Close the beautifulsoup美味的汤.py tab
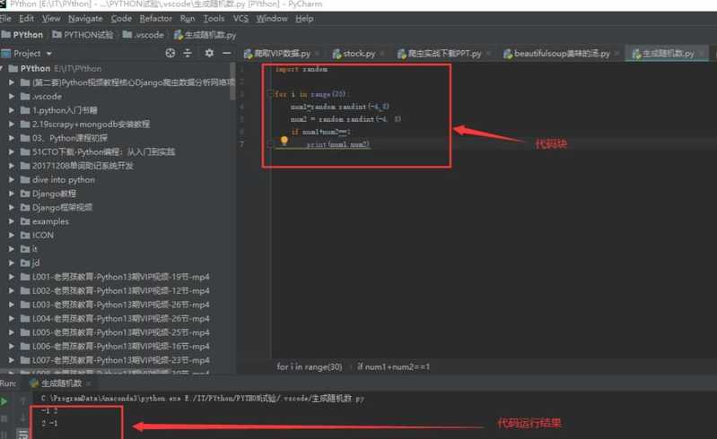Viewport: 717px width, 439px height. pyautogui.click(x=616, y=54)
